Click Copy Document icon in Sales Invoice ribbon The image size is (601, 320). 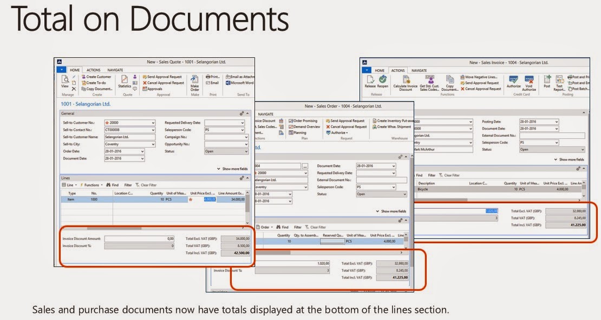449,83
